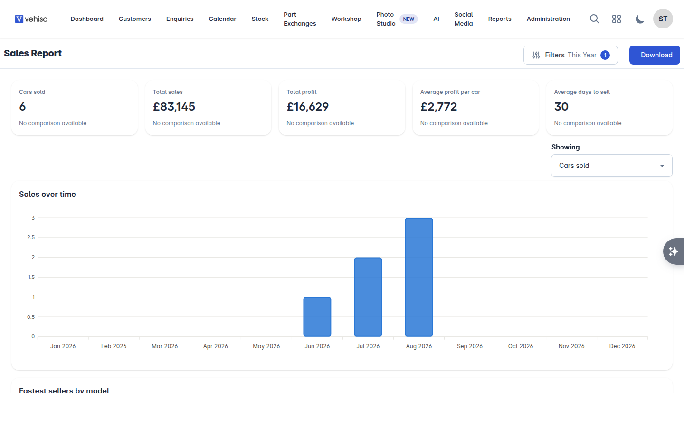Toggle dark mode moon icon
Screen dimensions: 684x427
640,19
